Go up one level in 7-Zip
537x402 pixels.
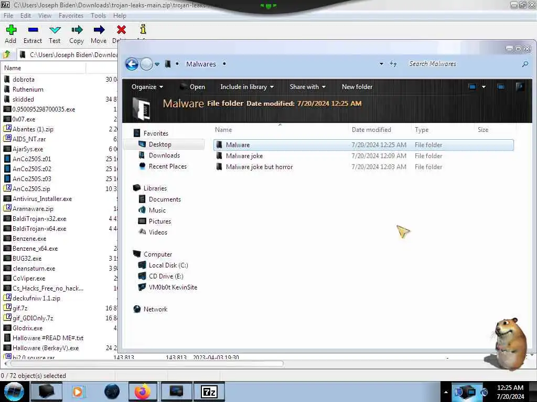click(x=7, y=54)
